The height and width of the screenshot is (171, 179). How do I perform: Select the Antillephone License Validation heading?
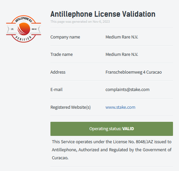point(103,14)
